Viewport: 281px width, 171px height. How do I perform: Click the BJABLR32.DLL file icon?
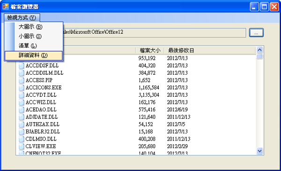tap(22, 132)
